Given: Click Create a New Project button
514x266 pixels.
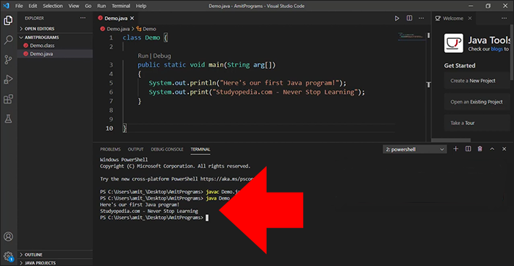Looking at the screenshot, I should [x=473, y=81].
